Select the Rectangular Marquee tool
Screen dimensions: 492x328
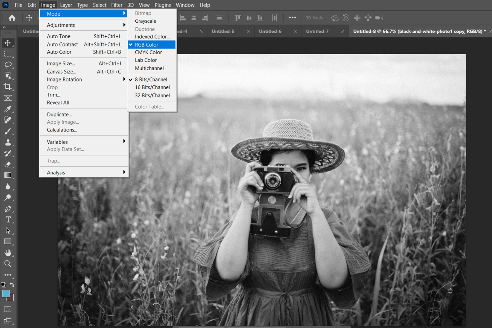click(8, 54)
